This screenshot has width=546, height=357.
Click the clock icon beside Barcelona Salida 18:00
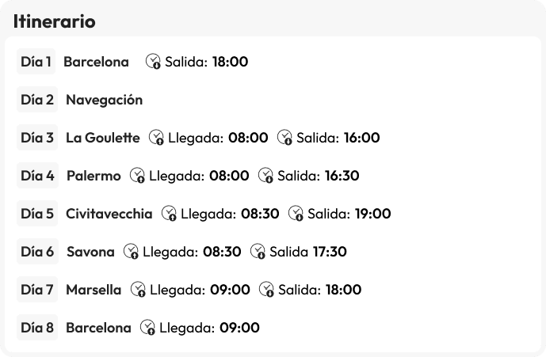154,62
